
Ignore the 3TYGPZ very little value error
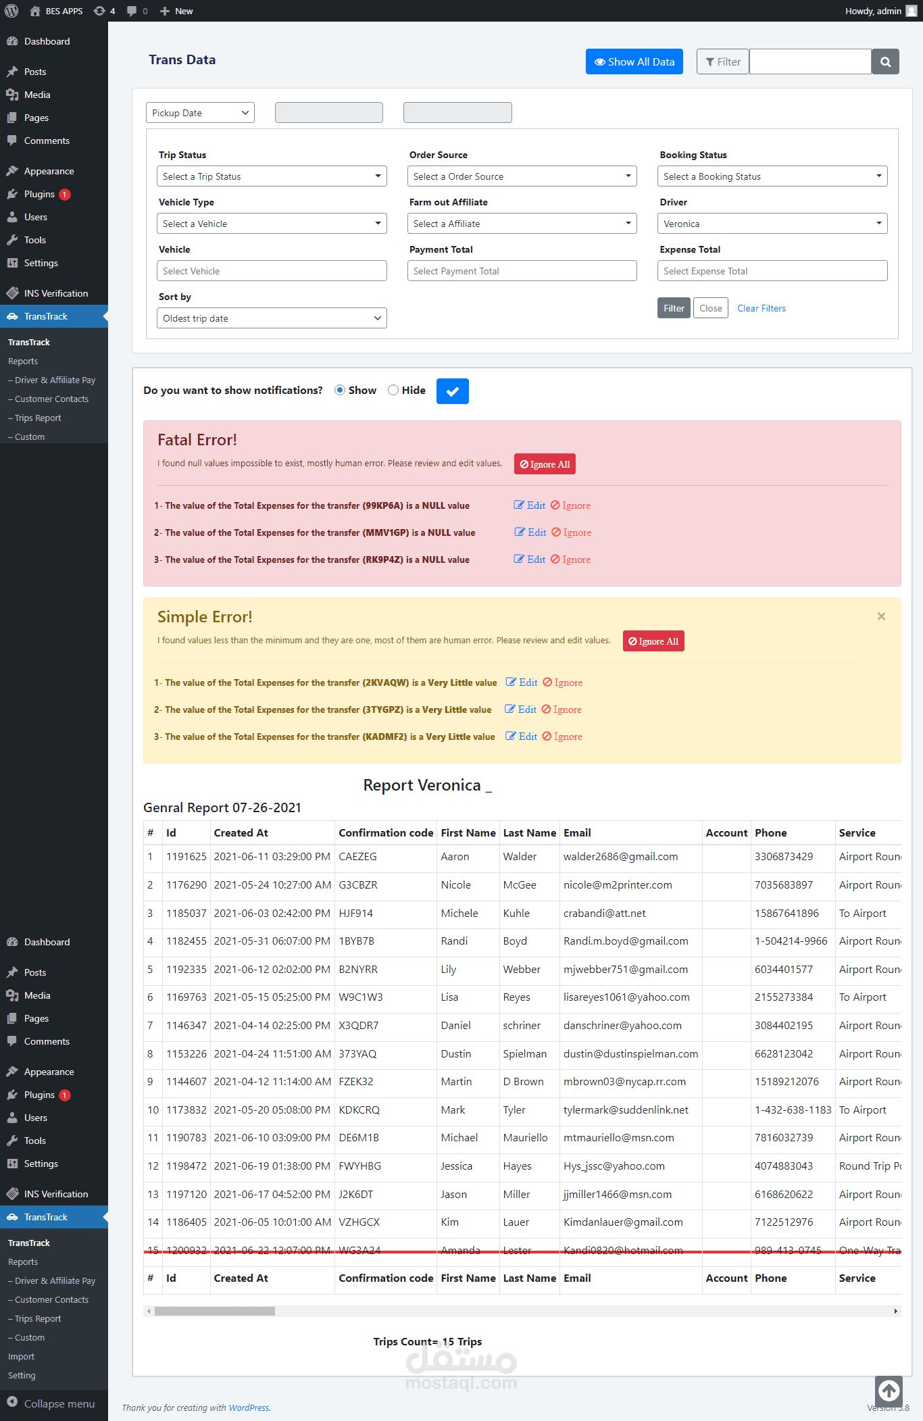coord(562,709)
